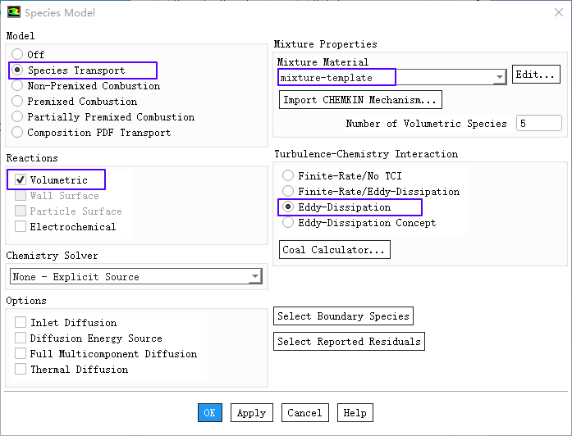Choose Partially Premixed Combustion option
572x436 pixels.
[17, 117]
